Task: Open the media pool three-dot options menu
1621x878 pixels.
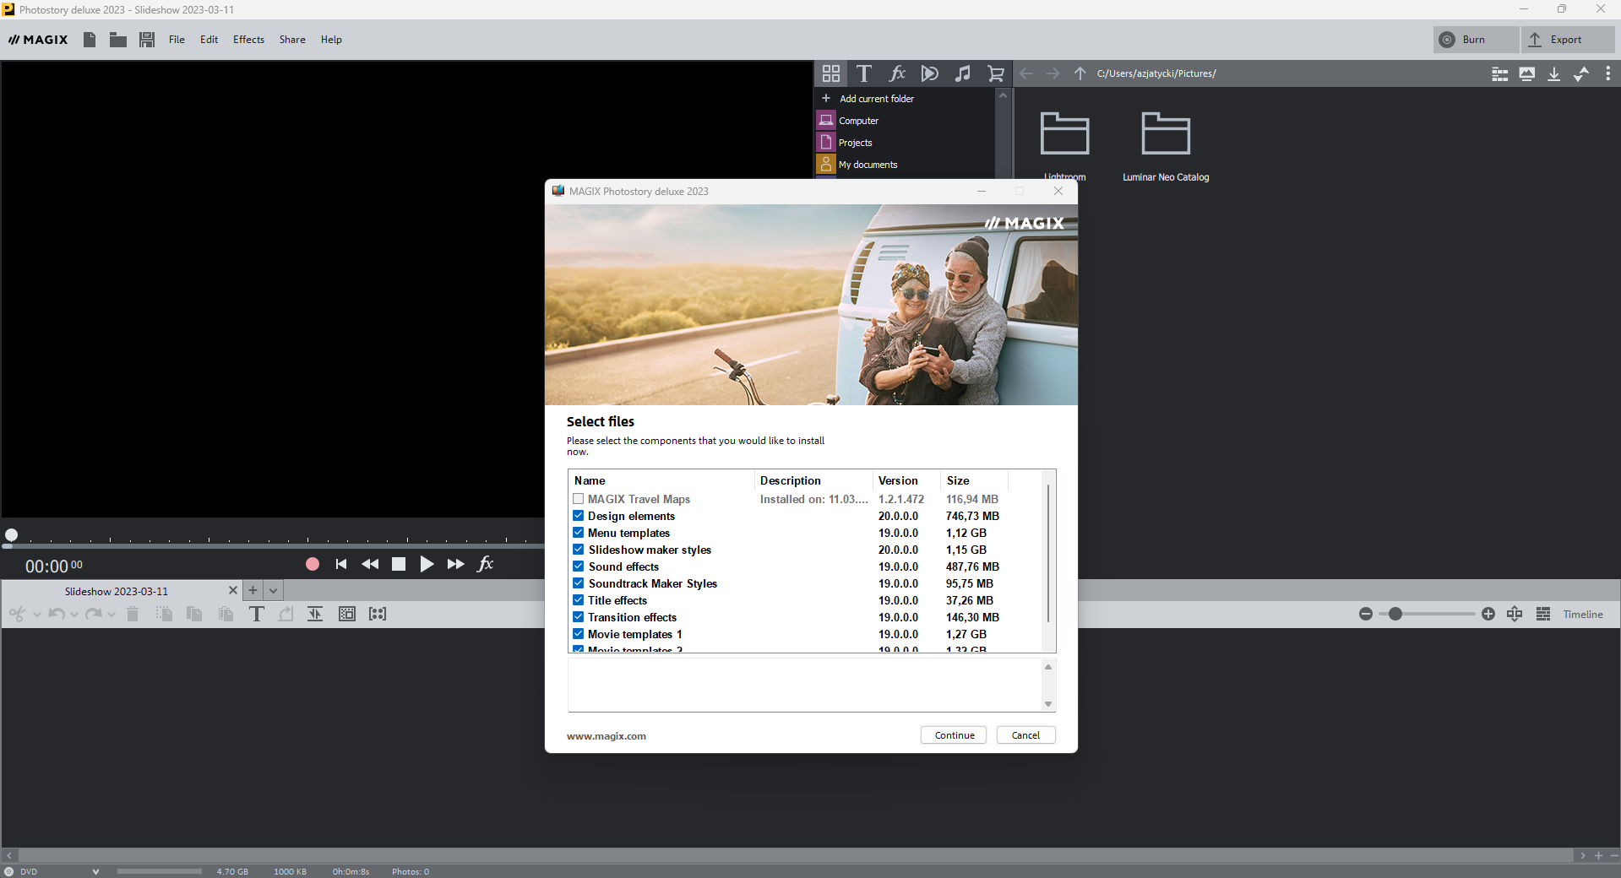Action: 1608,73
